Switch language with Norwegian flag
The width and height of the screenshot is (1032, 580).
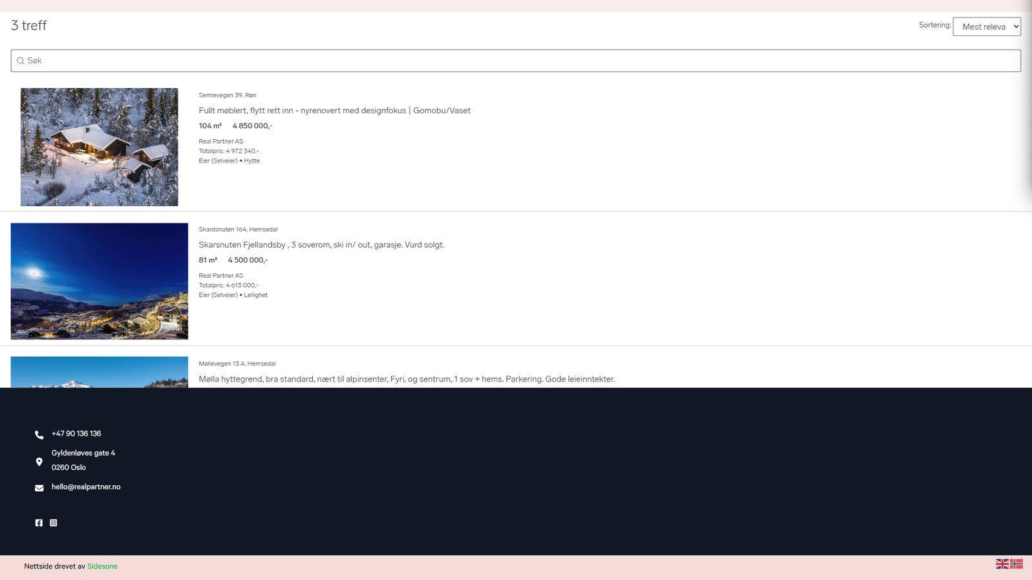[x=1017, y=564]
